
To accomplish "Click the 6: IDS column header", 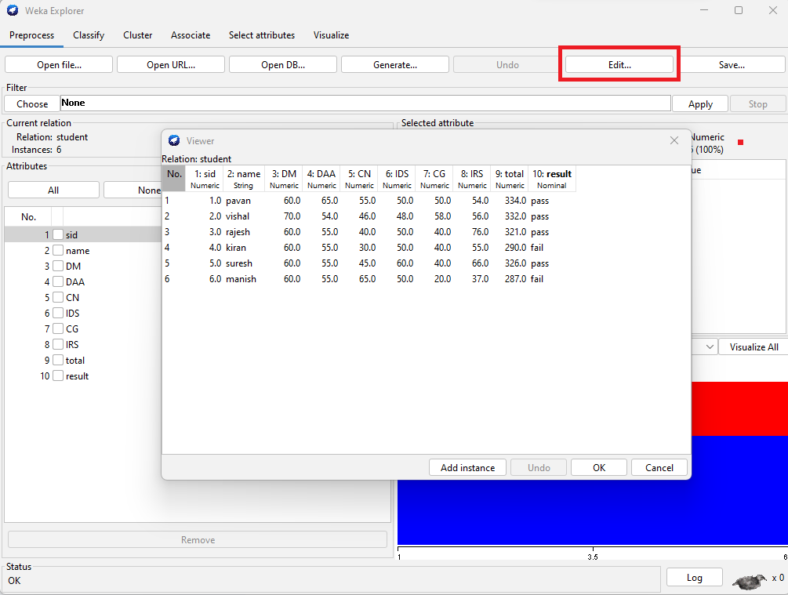I will [x=397, y=179].
